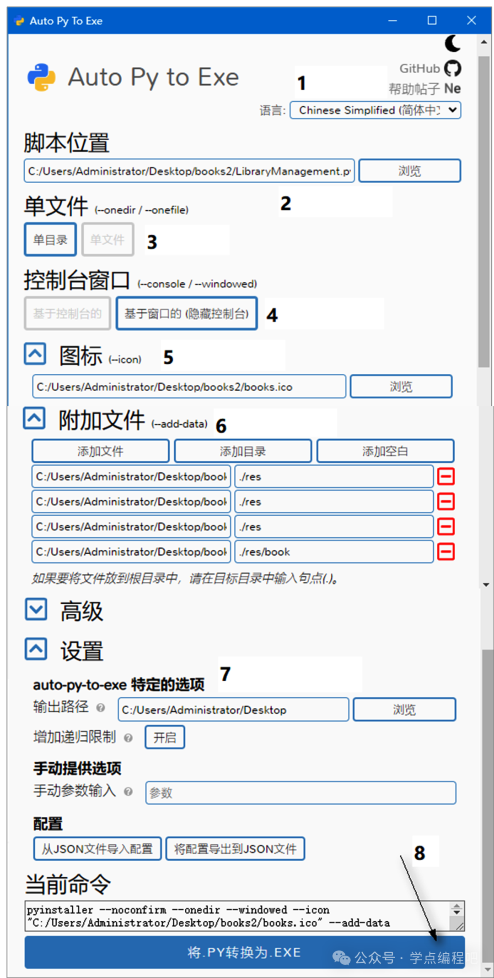Click the Python logo icon

tap(42, 77)
